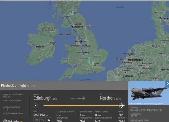Click the photo credit link under the aircraft image

[x=146, y=104]
